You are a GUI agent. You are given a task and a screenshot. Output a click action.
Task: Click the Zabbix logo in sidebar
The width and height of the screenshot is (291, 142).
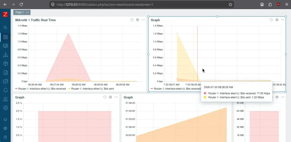click(5, 14)
